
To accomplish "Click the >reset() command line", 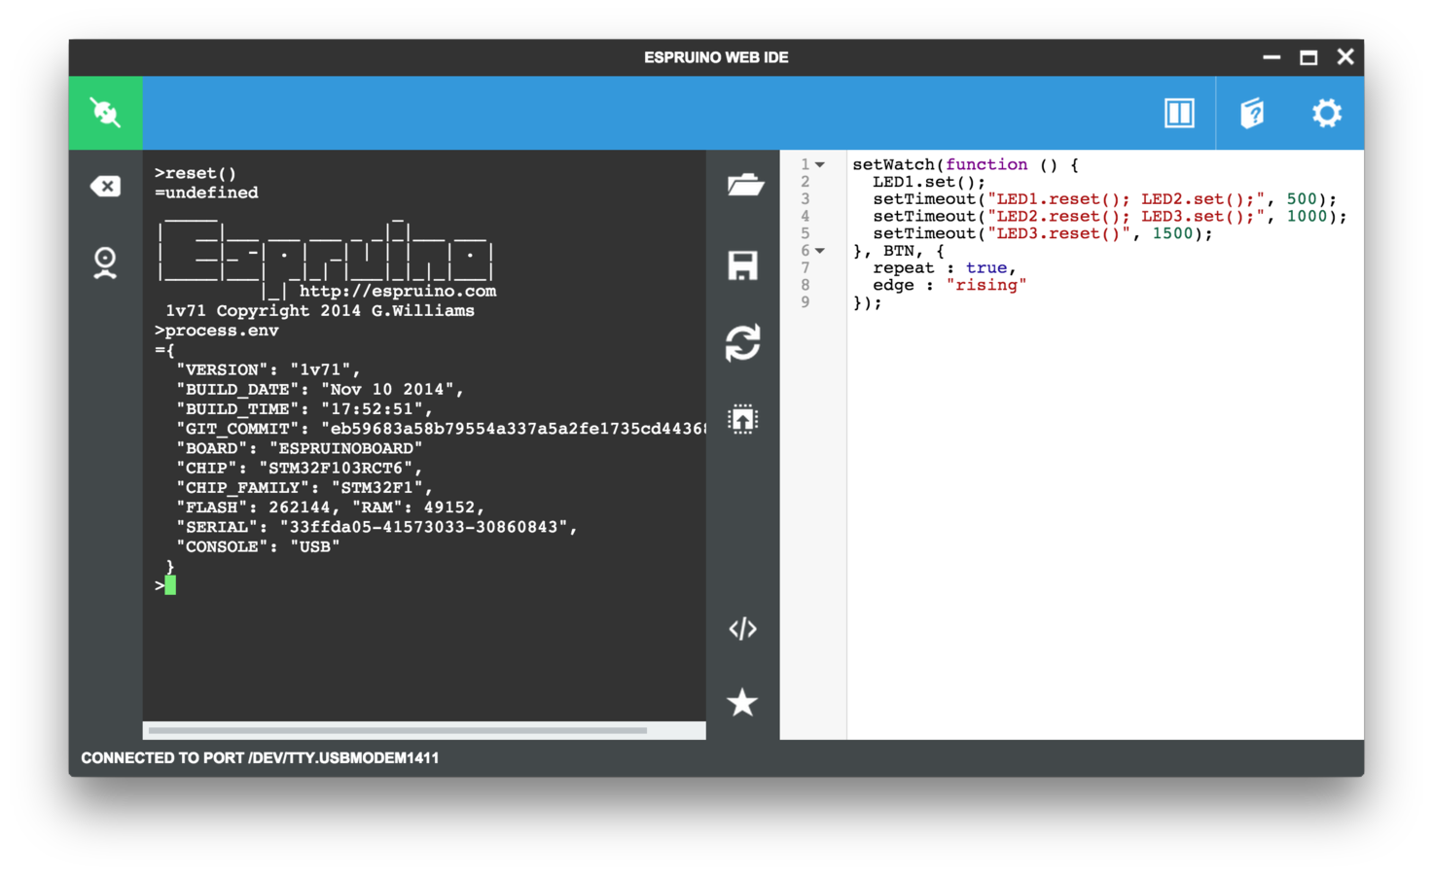I will pyautogui.click(x=196, y=173).
